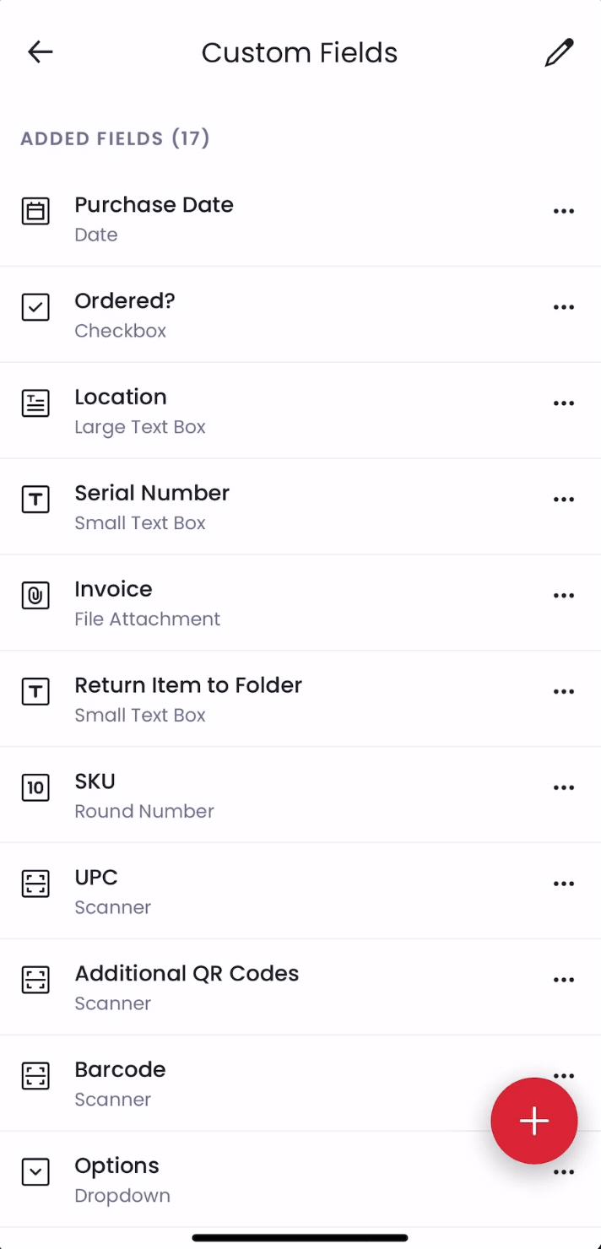The width and height of the screenshot is (601, 1249).
Task: Tap the red add field button
Action: (534, 1121)
